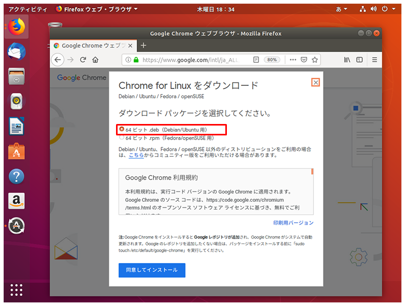Click the URL address field
Image resolution: width=403 pixels, height=304 pixels.
(190, 60)
